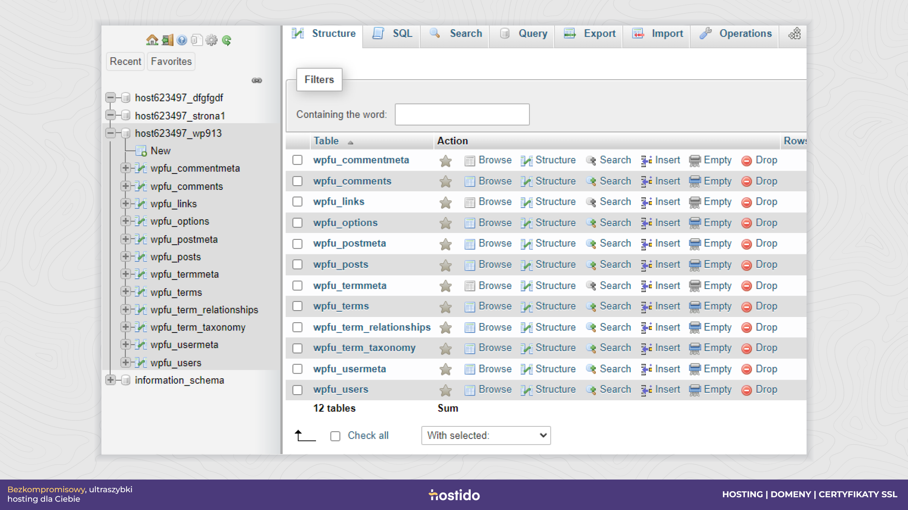
Task: Click the Drop icon for wpfu_links
Action: [746, 202]
